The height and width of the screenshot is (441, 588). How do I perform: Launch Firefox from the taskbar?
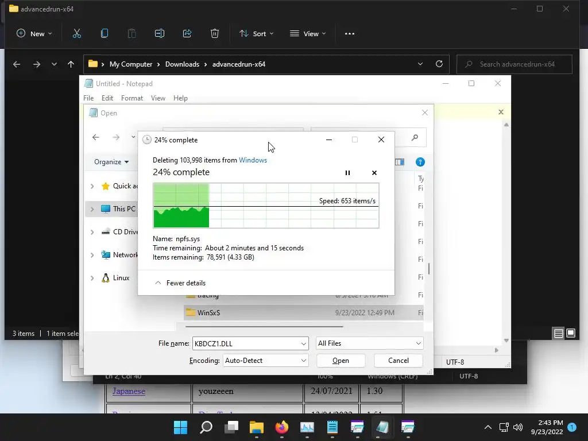(282, 427)
